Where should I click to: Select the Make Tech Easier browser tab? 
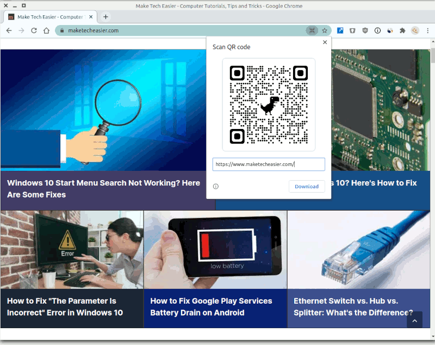click(49, 16)
